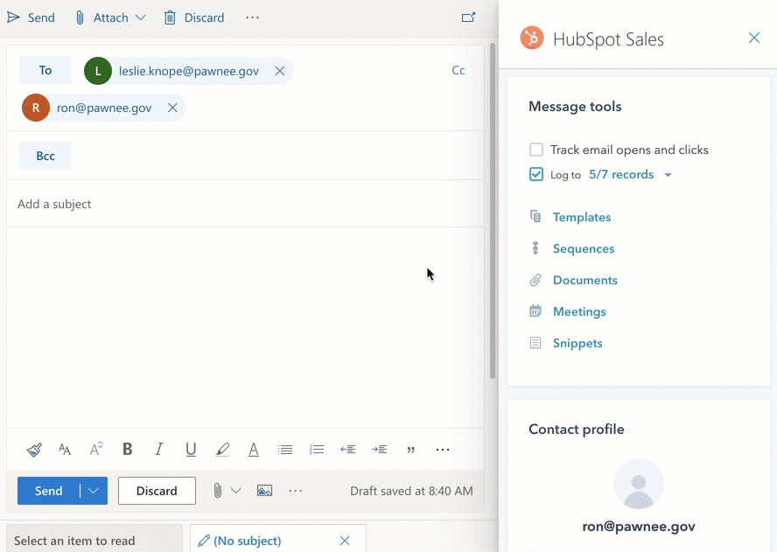777x552 pixels.
Task: Apply font color with the A swatch
Action: [x=253, y=449]
